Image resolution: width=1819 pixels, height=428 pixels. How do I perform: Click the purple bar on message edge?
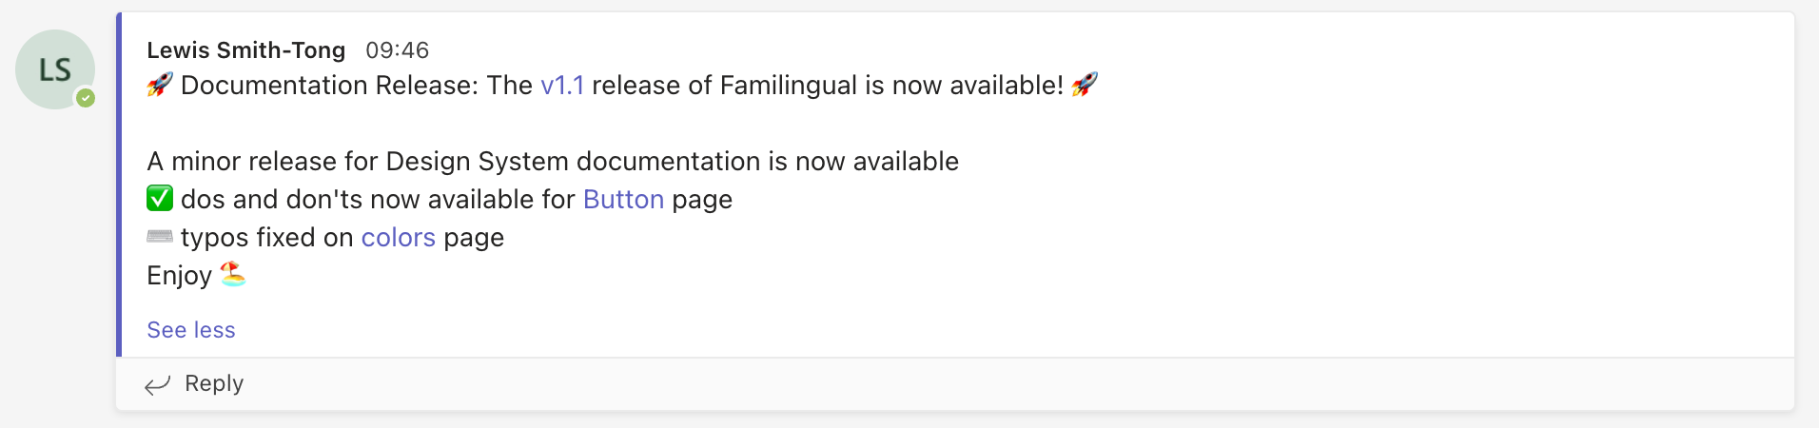[119, 185]
